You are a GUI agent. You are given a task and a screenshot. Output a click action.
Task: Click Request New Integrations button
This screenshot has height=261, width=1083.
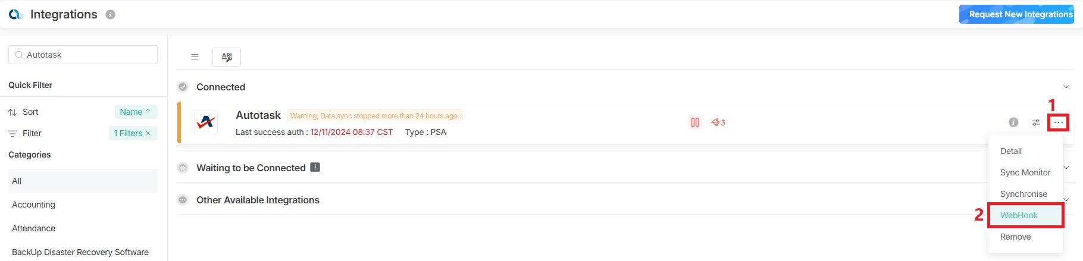tap(1016, 14)
